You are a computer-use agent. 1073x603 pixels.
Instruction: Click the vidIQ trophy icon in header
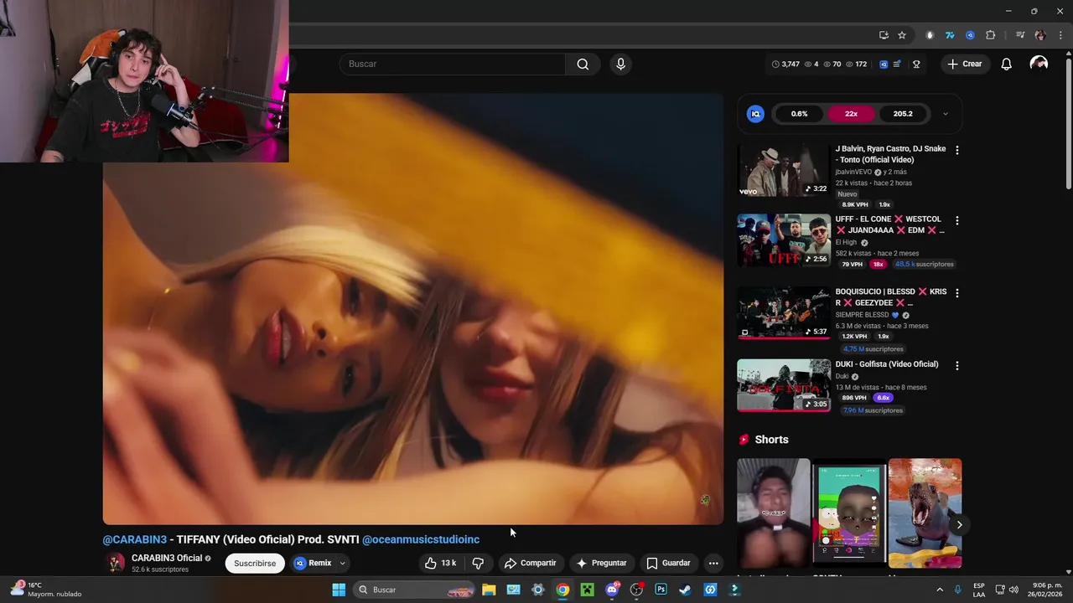(916, 64)
